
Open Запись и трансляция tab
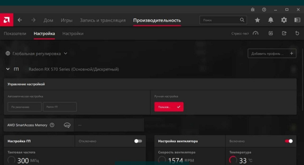(x=102, y=20)
